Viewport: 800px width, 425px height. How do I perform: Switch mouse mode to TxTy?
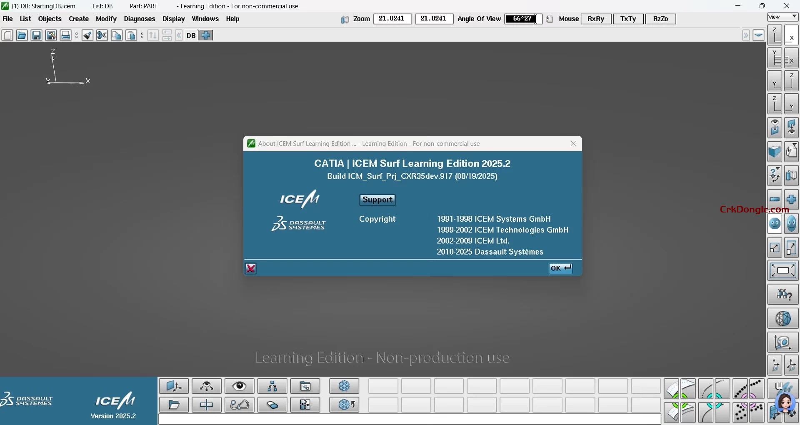[x=628, y=19]
